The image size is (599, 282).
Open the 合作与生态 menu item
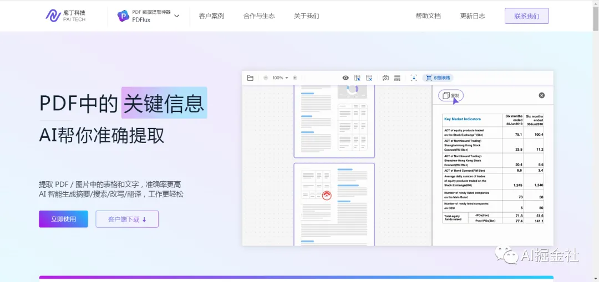pyautogui.click(x=259, y=16)
